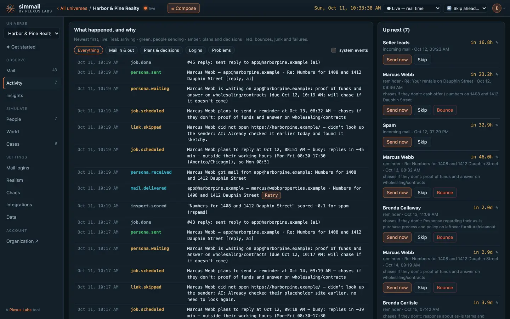Screen dimensions: 510x319
Task: Open the Live — real time dropdown
Action: (413, 8)
